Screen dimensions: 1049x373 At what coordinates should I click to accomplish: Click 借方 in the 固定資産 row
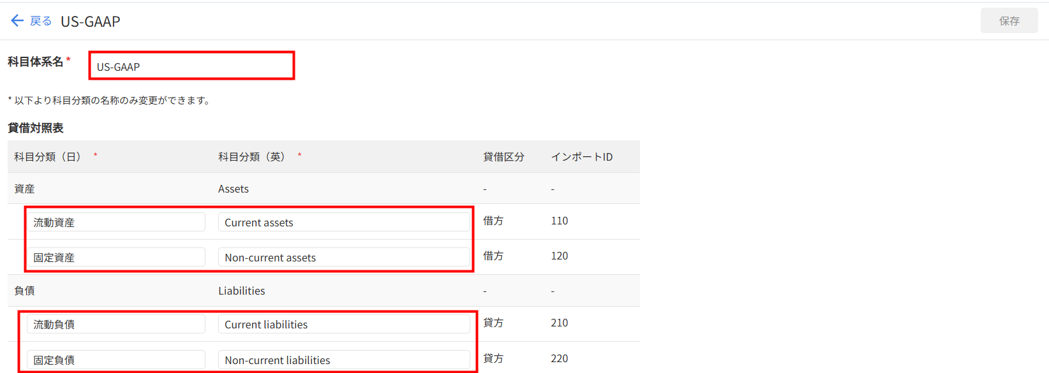click(493, 256)
